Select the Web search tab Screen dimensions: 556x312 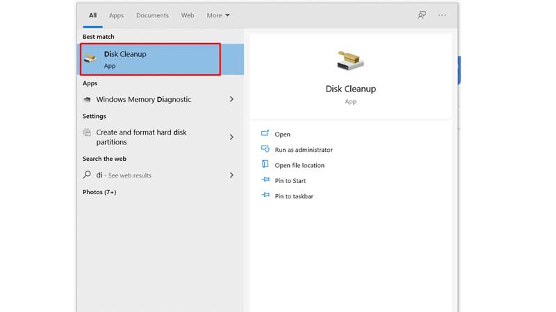pos(188,15)
